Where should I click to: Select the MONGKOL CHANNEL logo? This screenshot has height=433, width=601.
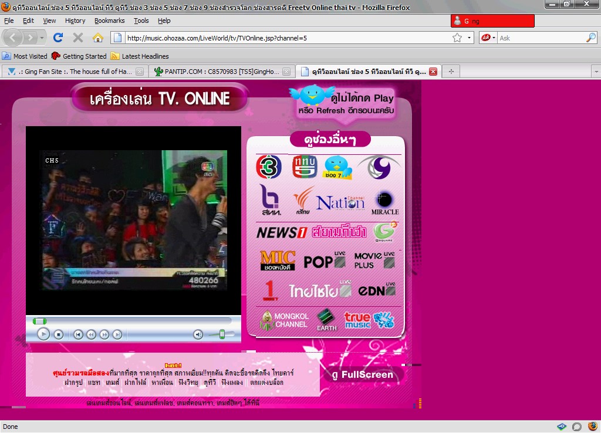[x=284, y=320]
